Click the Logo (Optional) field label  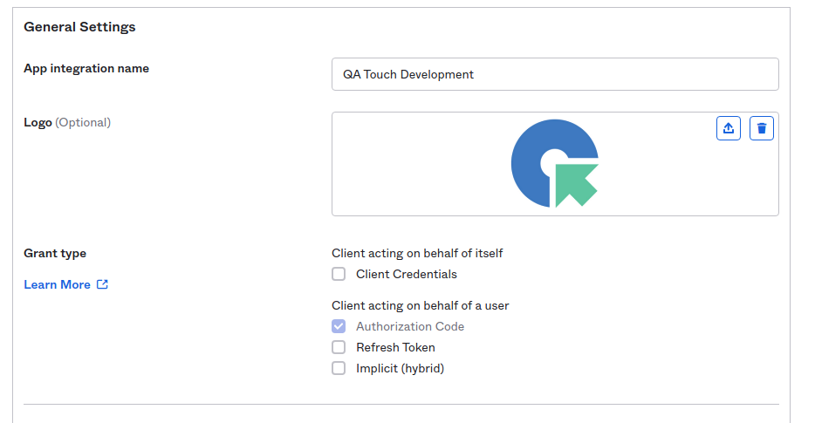pos(67,122)
